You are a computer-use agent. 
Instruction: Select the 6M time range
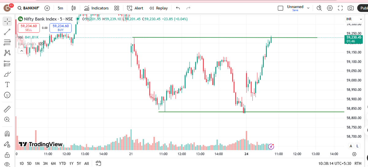click(54, 164)
